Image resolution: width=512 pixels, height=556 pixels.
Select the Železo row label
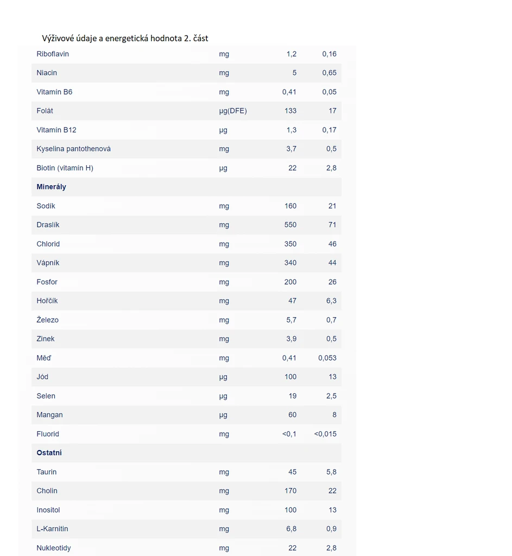47,320
